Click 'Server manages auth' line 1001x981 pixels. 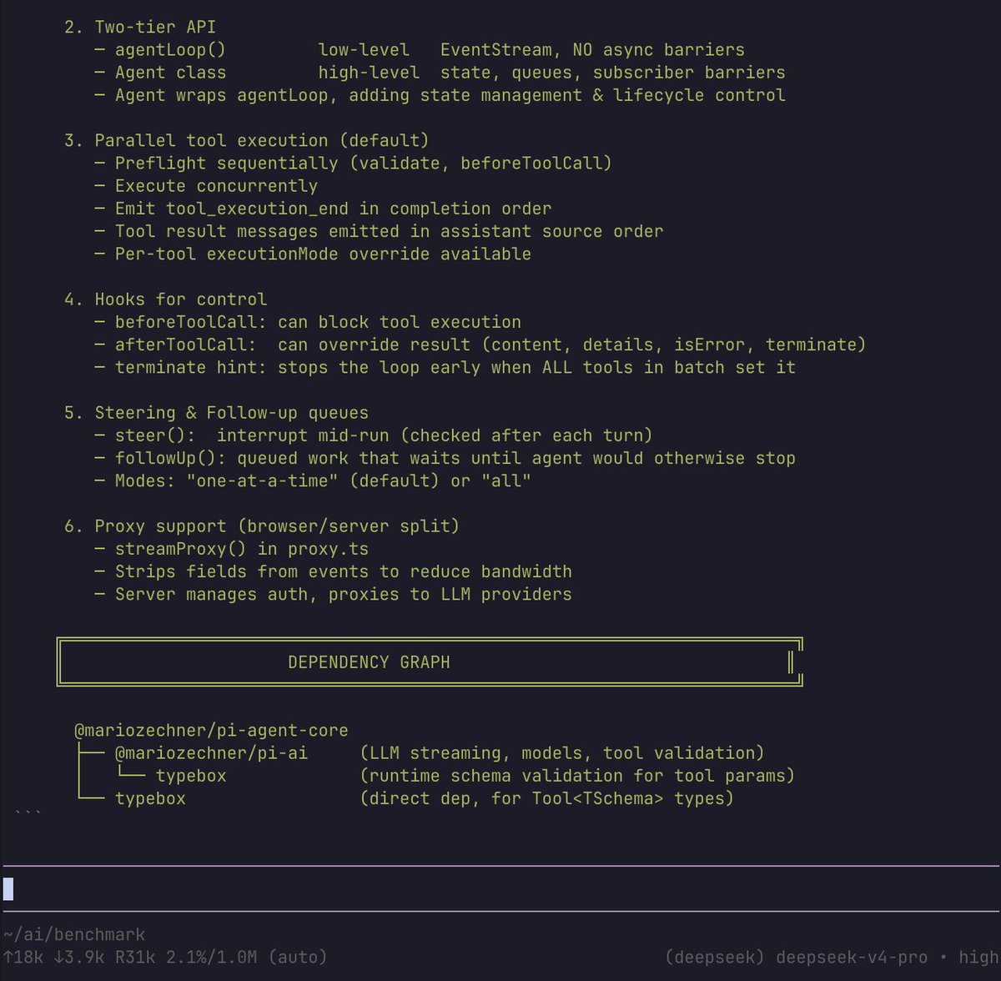coord(333,594)
